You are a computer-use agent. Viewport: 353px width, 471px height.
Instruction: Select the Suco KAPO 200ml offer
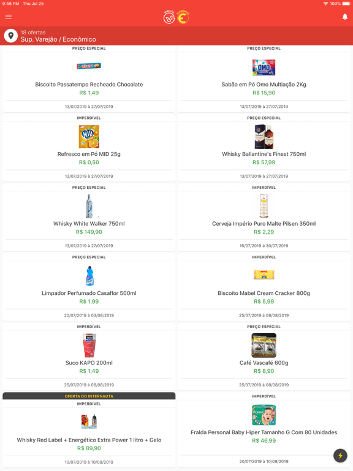pyautogui.click(x=89, y=363)
